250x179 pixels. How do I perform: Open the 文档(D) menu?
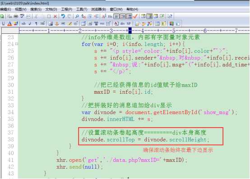pos(51,9)
